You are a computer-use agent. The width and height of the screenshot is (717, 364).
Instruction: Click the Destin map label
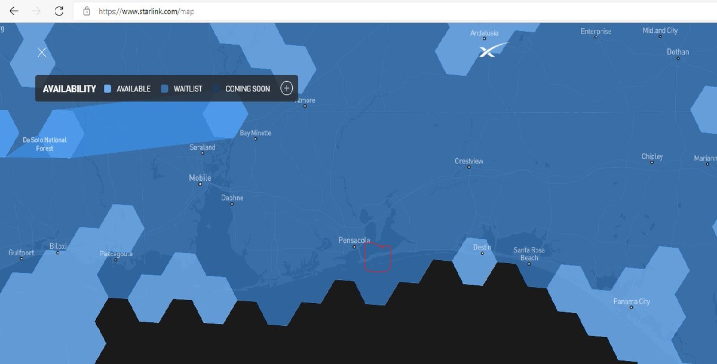(482, 247)
